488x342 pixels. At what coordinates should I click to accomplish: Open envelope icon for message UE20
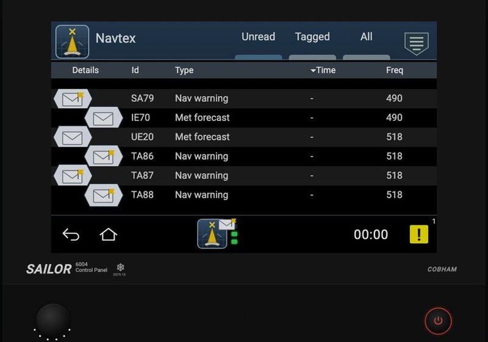[x=73, y=137]
